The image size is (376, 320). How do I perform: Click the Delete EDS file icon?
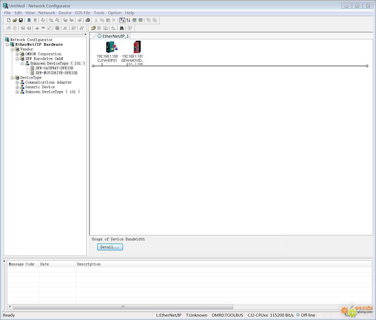point(99,28)
